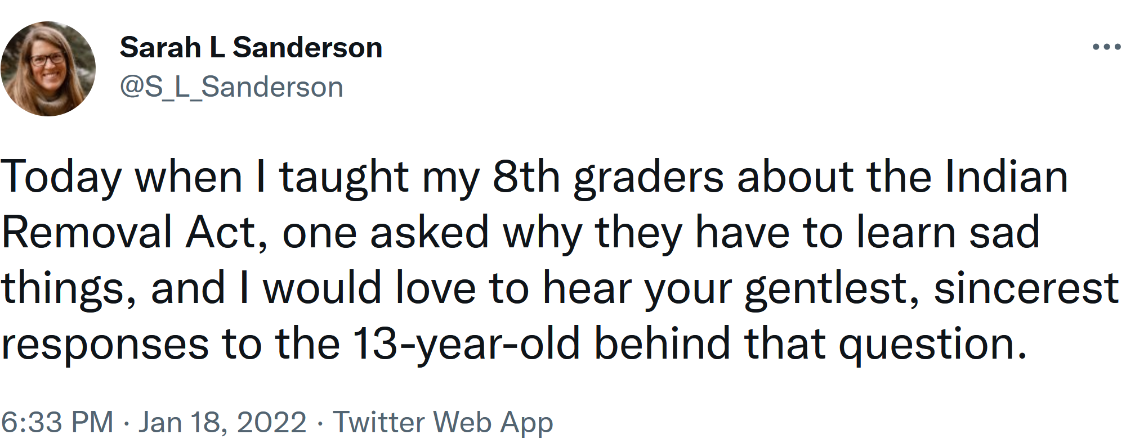Click the word "taught" in the tweet
Image resolution: width=1126 pixels, height=448 pixels.
tap(343, 178)
